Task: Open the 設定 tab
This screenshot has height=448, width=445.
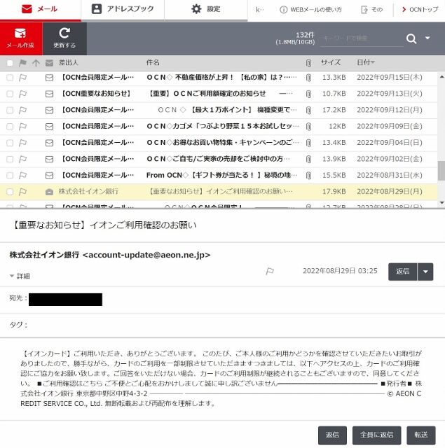Action: click(206, 9)
